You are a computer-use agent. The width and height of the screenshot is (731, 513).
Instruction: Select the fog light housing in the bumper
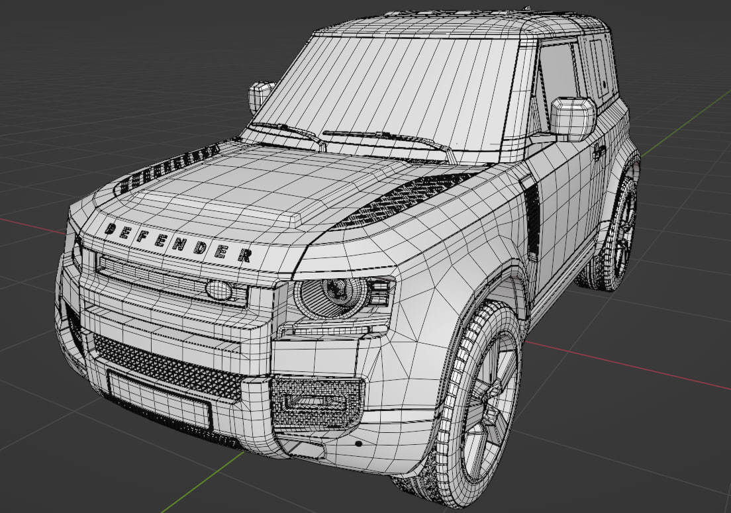pos(317,404)
